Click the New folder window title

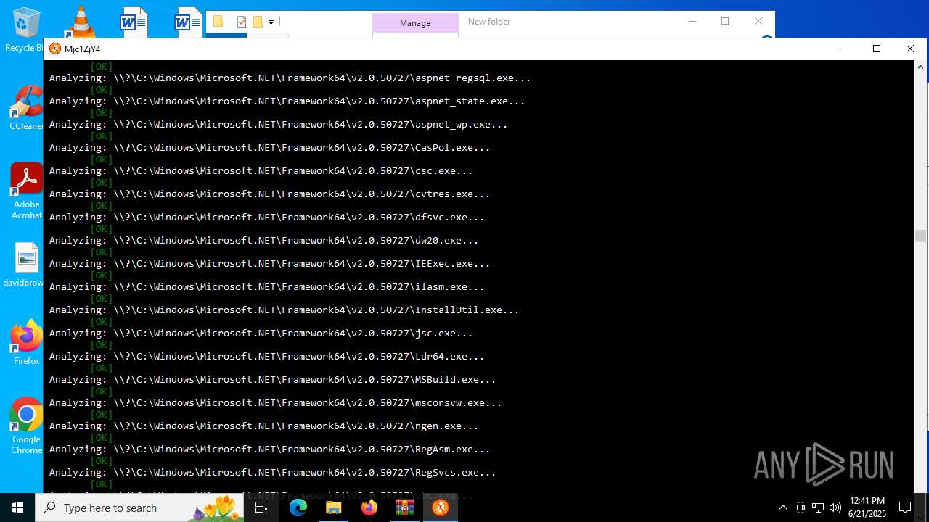point(489,22)
